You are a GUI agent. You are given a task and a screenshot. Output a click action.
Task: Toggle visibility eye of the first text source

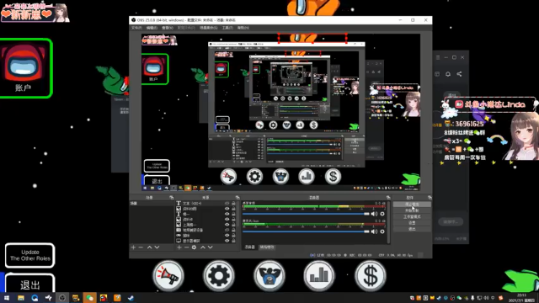tap(227, 204)
